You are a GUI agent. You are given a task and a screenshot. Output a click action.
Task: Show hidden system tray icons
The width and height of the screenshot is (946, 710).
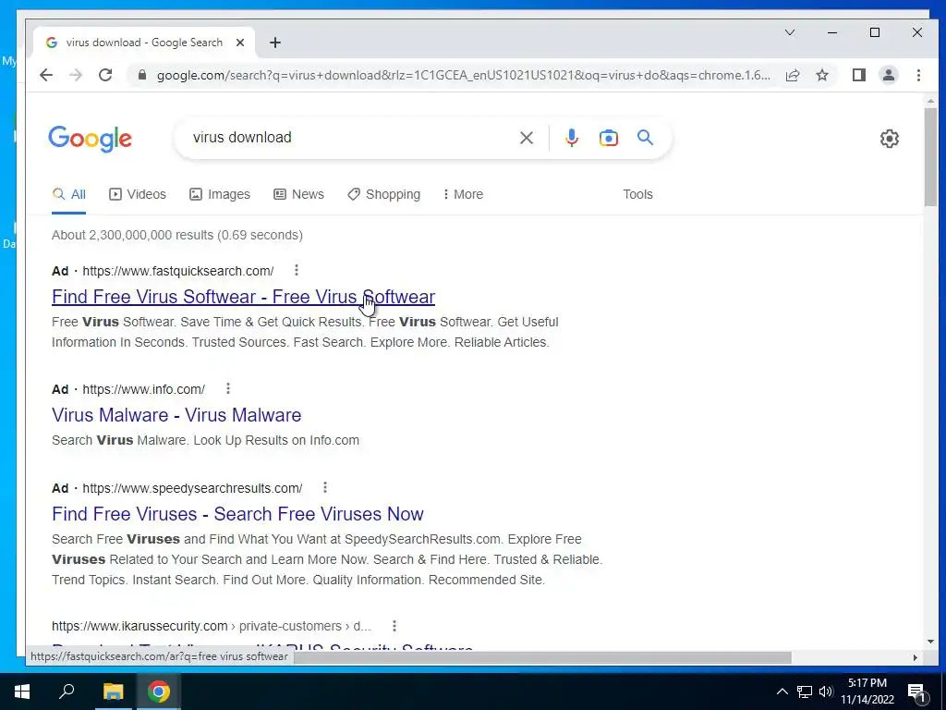point(782,692)
